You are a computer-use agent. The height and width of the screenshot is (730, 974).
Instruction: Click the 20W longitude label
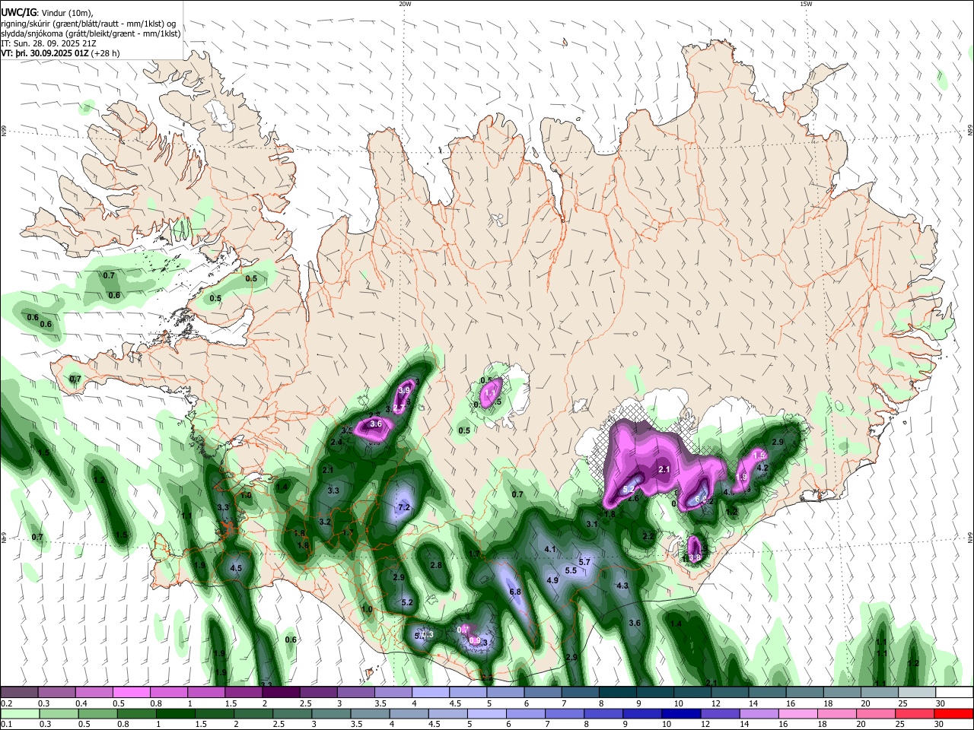click(x=405, y=4)
